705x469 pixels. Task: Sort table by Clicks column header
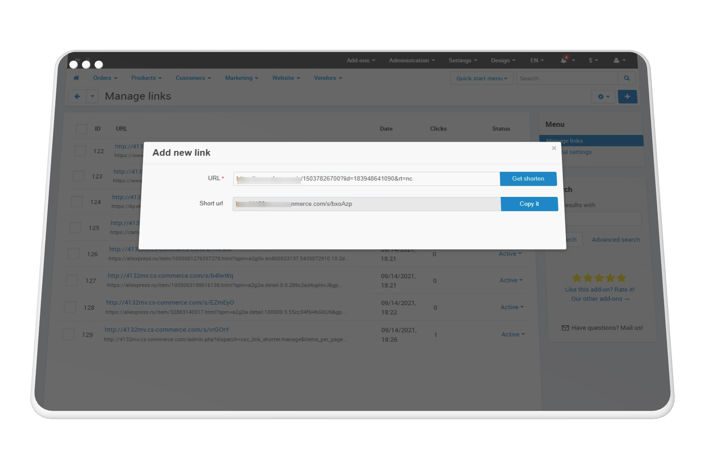coord(438,129)
